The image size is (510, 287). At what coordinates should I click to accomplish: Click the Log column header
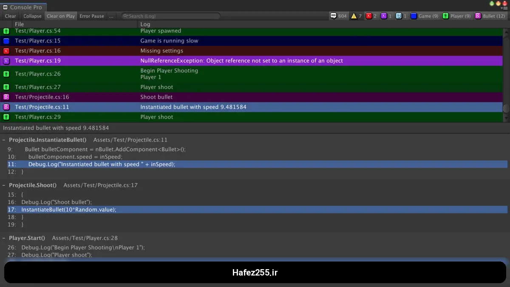tap(145, 24)
